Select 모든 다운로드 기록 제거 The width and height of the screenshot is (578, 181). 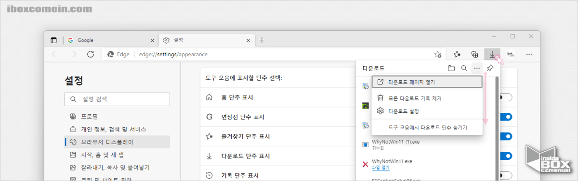coord(427,98)
